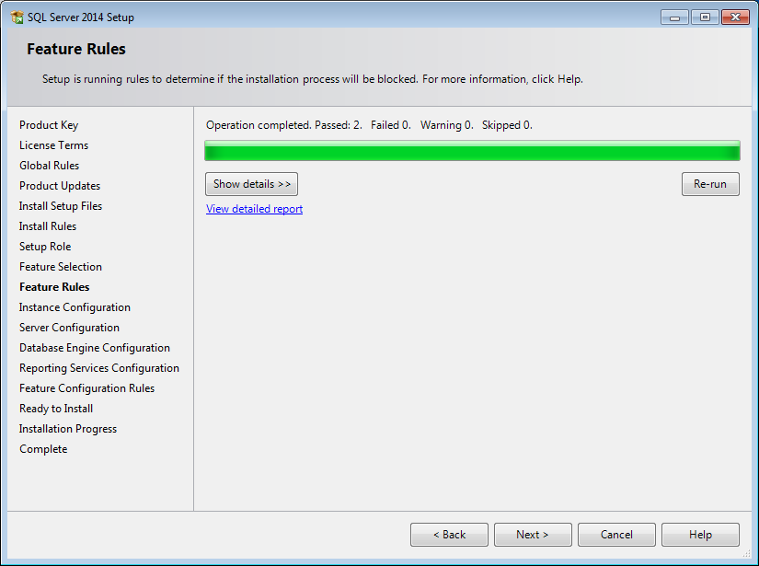
Task: Select Installation Progress step
Action: coord(68,429)
